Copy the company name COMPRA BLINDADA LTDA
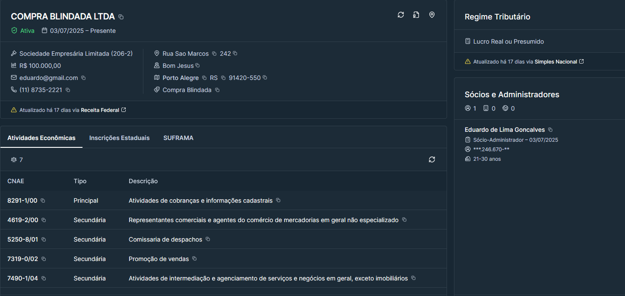 tap(121, 17)
